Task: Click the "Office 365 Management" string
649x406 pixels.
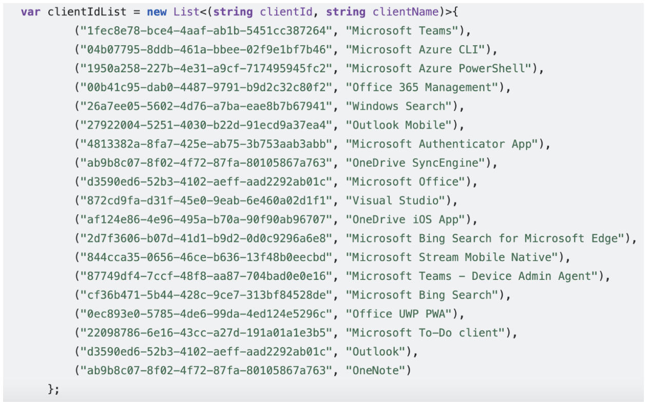Action: tap(422, 88)
